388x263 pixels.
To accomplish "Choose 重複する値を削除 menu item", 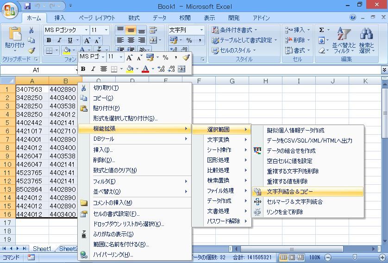I will point(307,182).
